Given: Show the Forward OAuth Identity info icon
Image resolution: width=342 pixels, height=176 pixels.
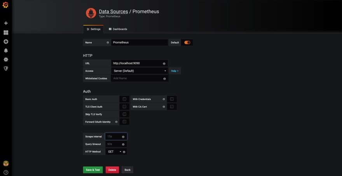Looking at the screenshot, I should pyautogui.click(x=116, y=122).
